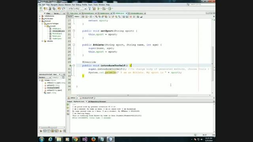This screenshot has height=142, width=253.
Task: Click the Windows Start button
Action: [x=42, y=139]
